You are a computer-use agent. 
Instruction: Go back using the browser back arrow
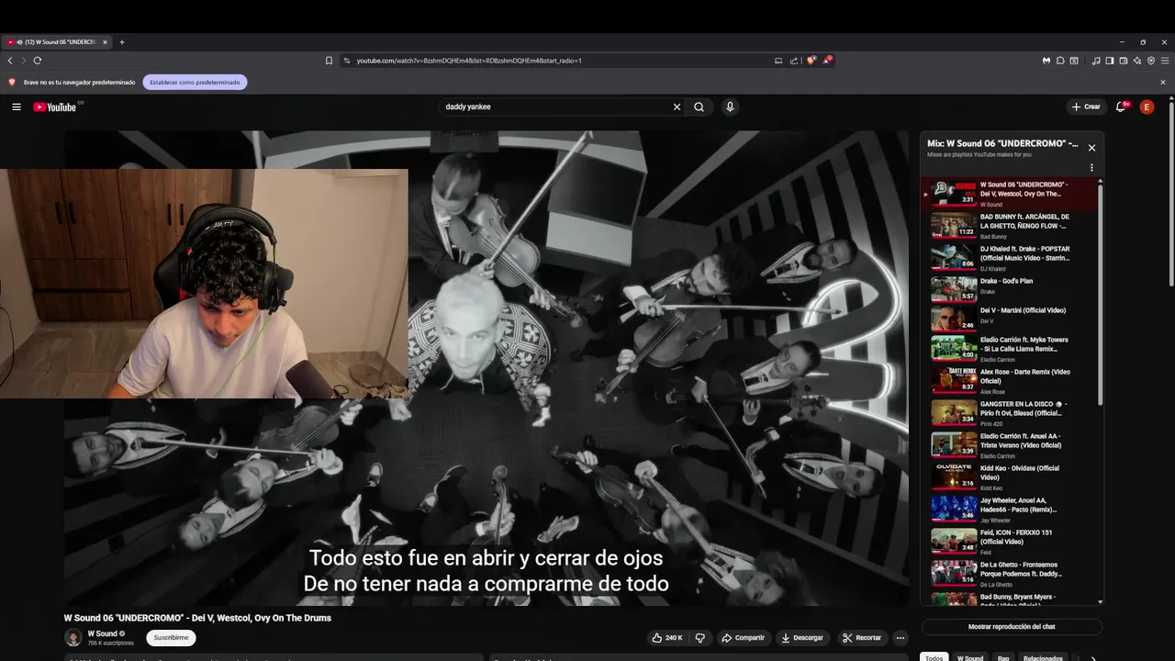10,61
